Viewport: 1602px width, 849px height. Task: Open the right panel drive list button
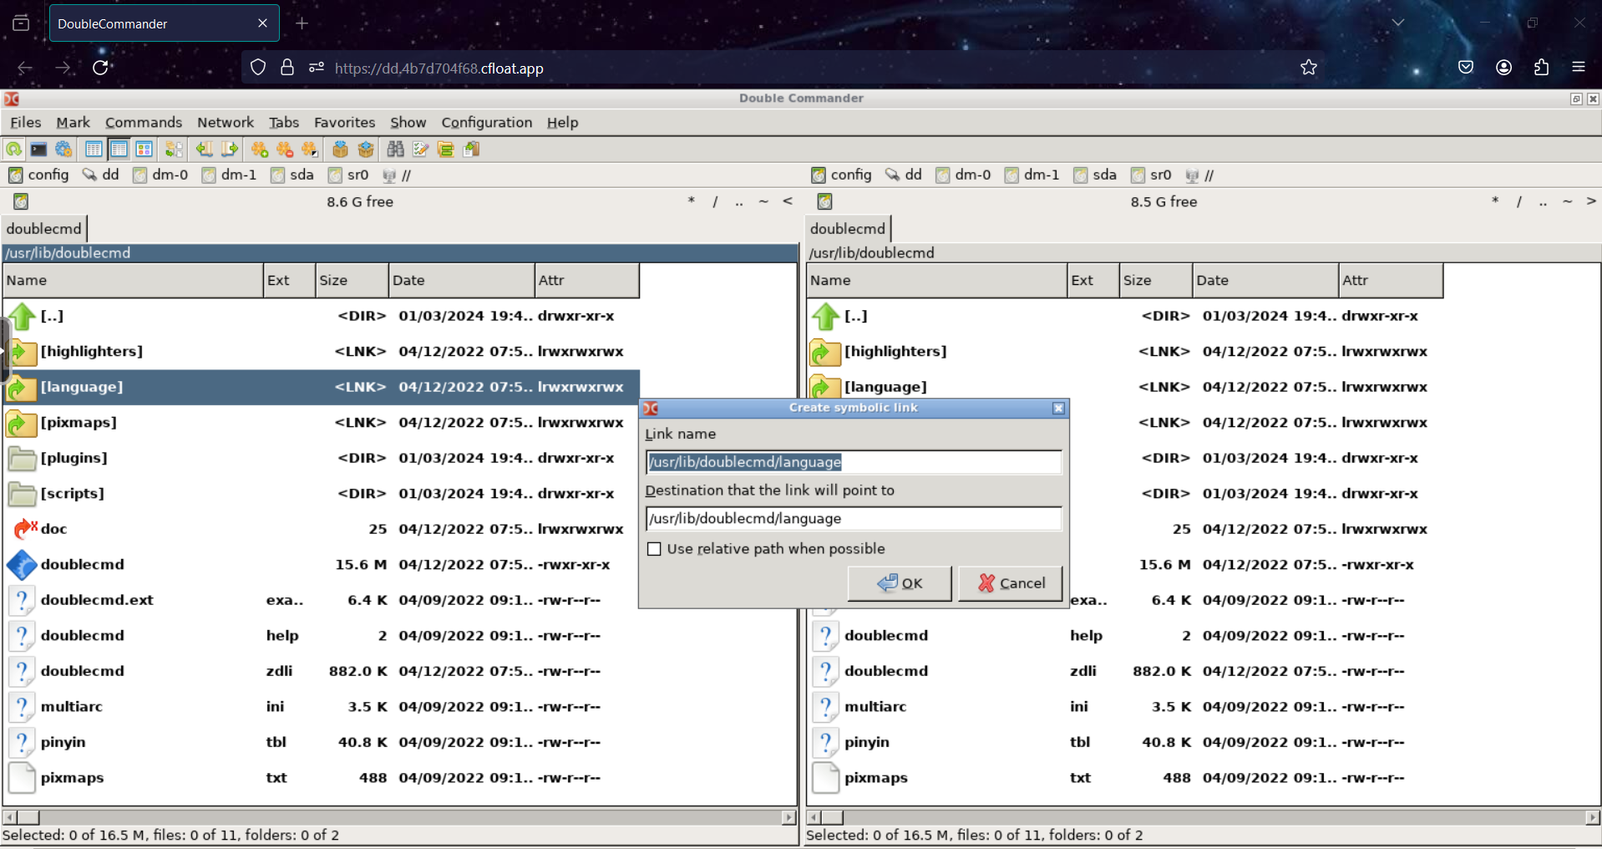[x=824, y=201]
